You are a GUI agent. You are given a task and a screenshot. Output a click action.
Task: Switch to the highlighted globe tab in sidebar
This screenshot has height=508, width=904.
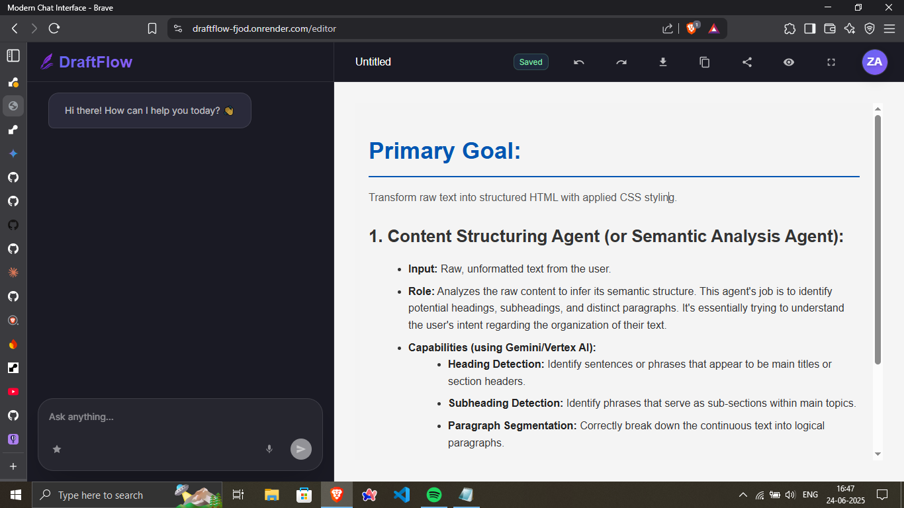(x=13, y=106)
